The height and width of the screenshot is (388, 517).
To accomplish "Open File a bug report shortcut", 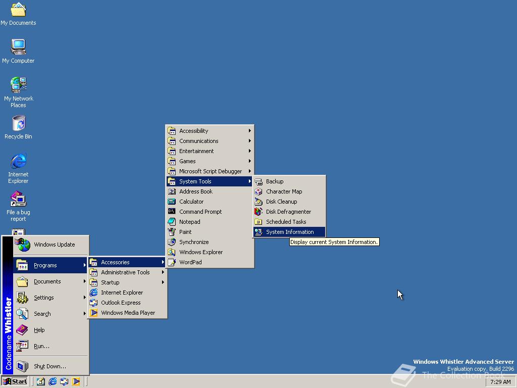I will point(18,206).
